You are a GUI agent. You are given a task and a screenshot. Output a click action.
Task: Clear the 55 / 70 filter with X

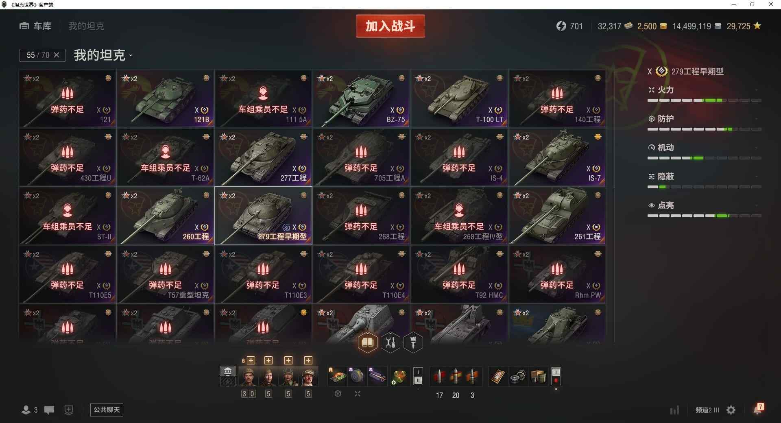point(57,55)
